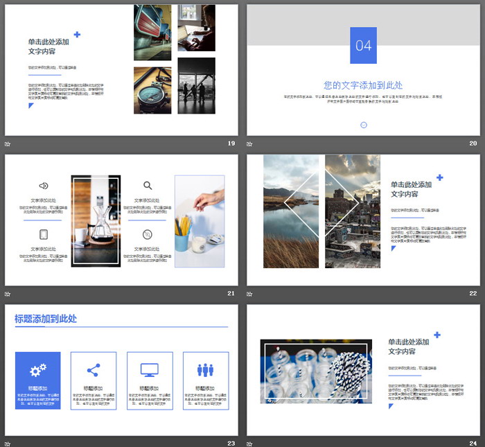Click the people group icon on slide 23
This screenshot has height=447, width=485.
205,369
